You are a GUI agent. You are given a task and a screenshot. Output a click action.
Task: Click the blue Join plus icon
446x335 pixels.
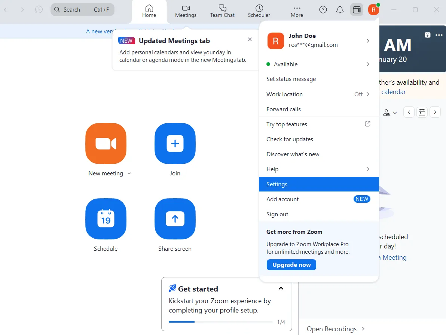(x=175, y=143)
